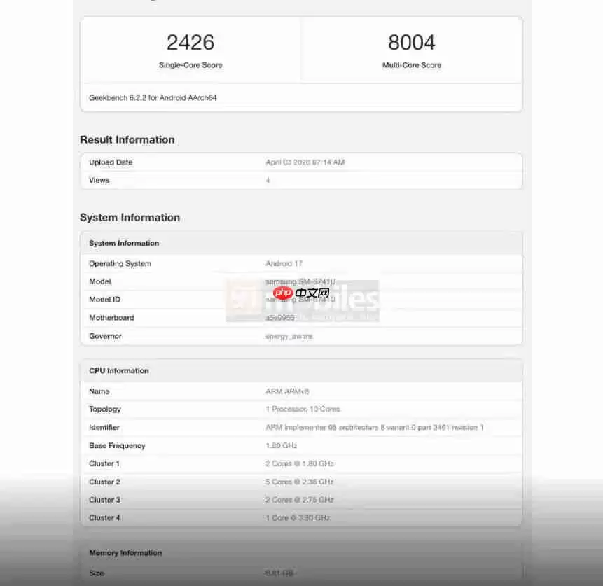Select the 'Identifier' row label
This screenshot has width=603, height=586.
(x=104, y=428)
